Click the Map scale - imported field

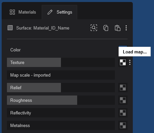click(61, 75)
